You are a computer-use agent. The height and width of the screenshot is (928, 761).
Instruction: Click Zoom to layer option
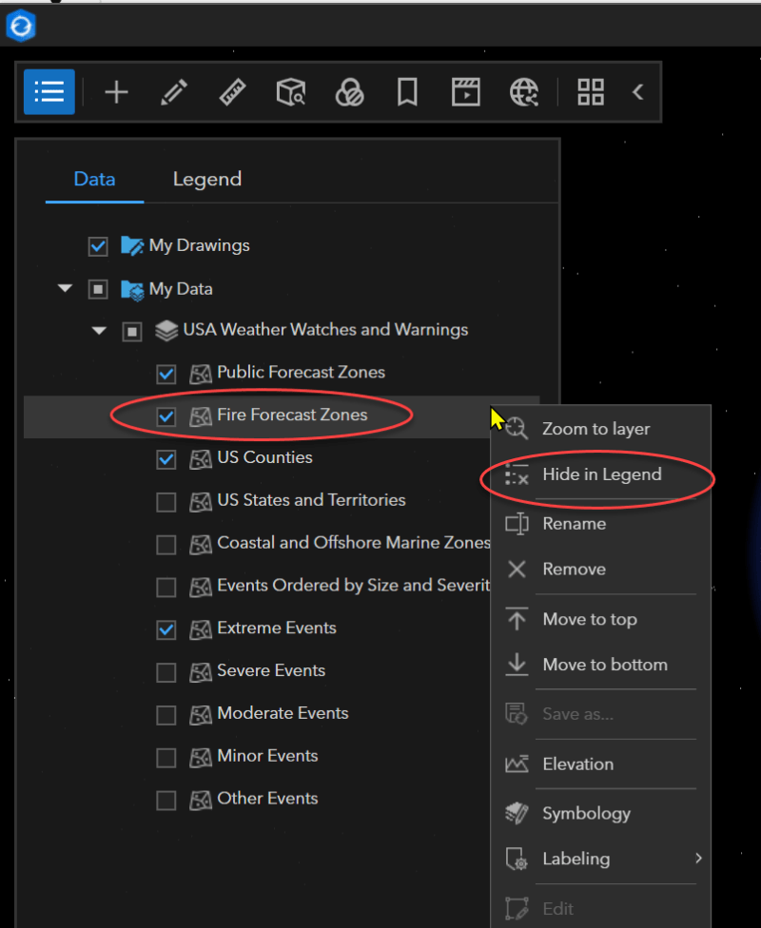pos(595,429)
